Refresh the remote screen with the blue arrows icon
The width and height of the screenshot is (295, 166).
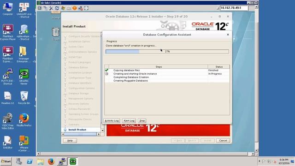(57, 8)
